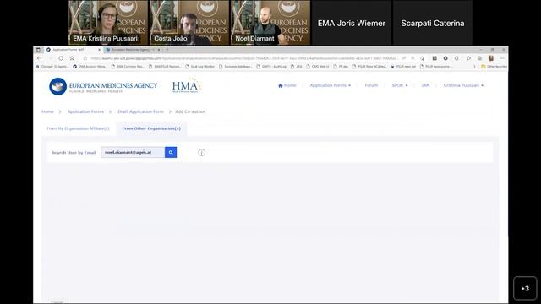Viewport: 541px width, 304px height.
Task: Click the browser address bar URL
Action: (243, 58)
